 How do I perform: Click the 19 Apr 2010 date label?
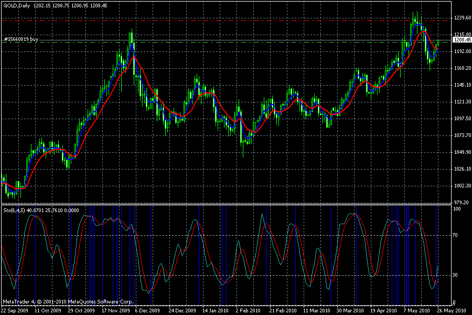[x=383, y=310]
